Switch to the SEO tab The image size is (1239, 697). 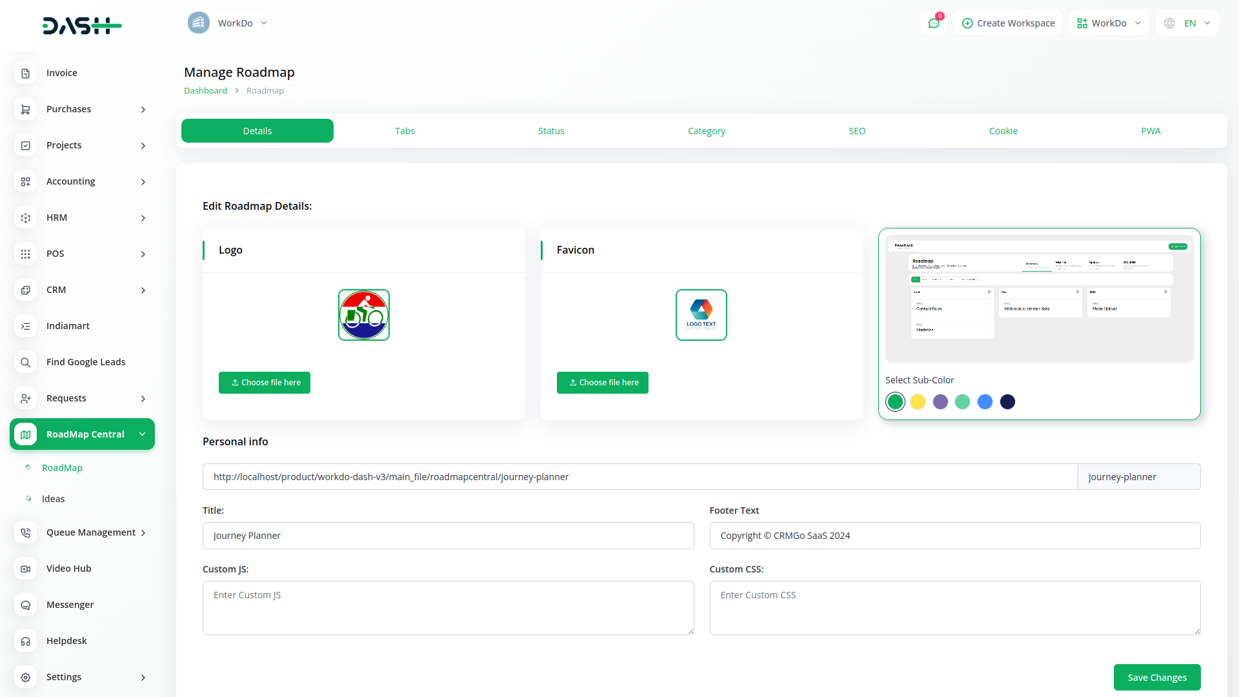[x=857, y=131]
